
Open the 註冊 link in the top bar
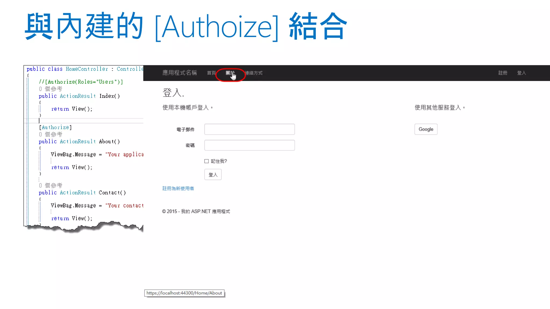(502, 73)
